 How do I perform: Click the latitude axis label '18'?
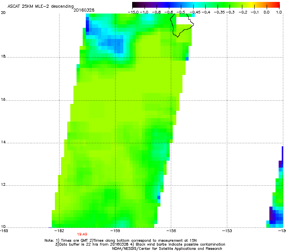pos(3,56)
